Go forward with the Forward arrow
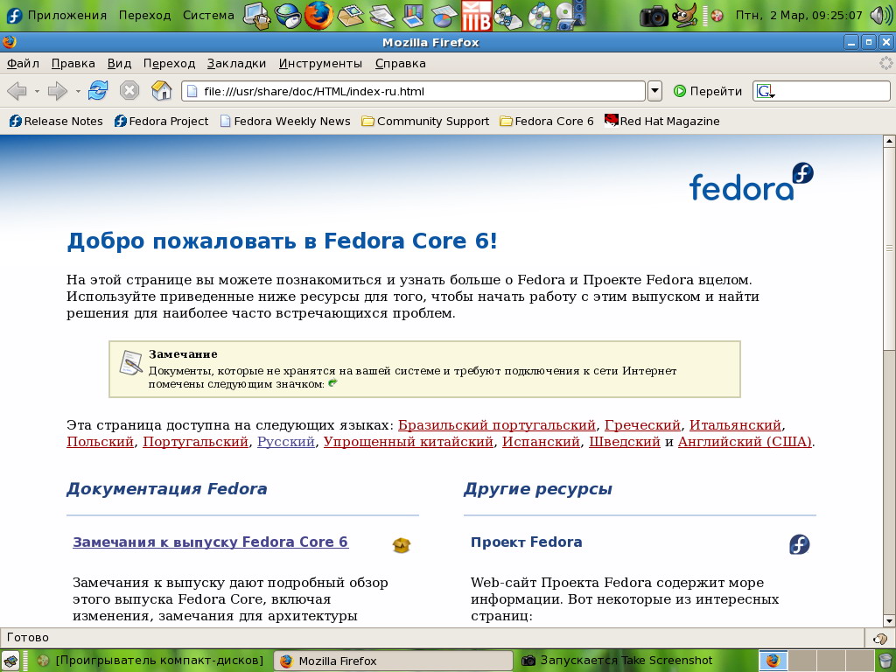 tap(57, 91)
